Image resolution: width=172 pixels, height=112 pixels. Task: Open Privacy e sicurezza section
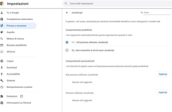[18, 26]
